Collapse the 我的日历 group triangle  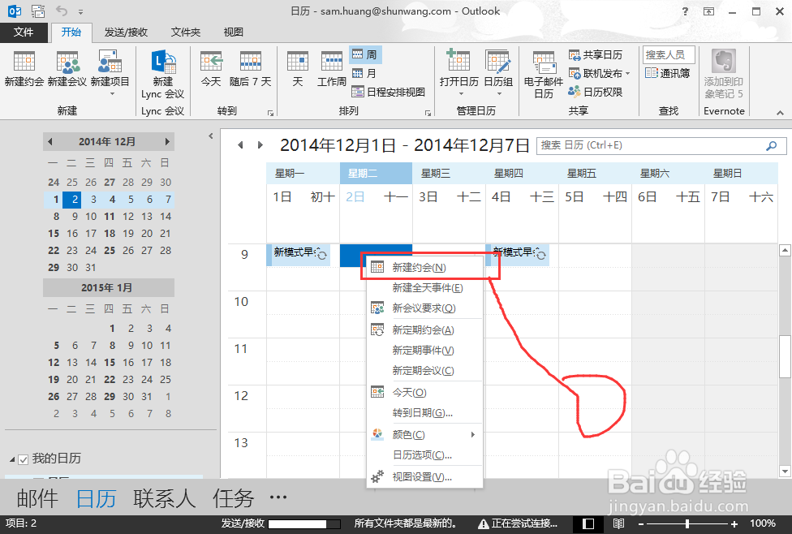pyautogui.click(x=12, y=459)
